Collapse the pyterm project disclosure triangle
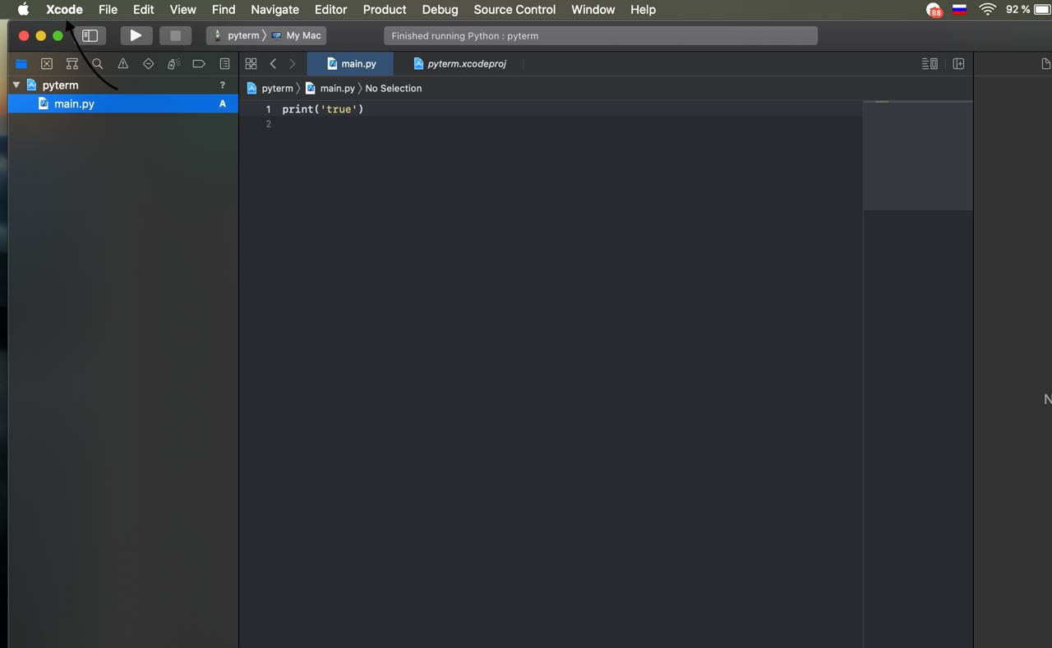This screenshot has width=1052, height=648. (16, 85)
